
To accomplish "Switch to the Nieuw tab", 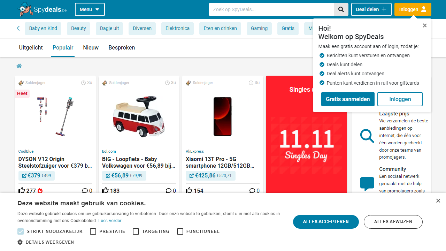I will click(x=91, y=47).
